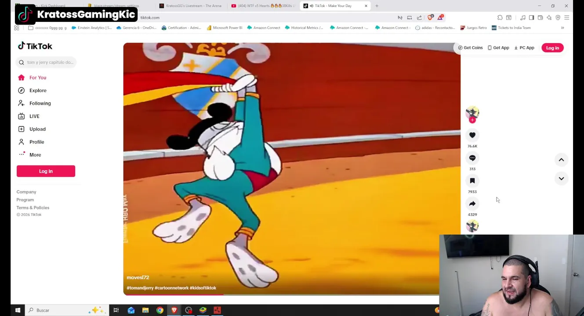Viewport: 584px width, 316px height.
Task: Show more bookmarks with chevron
Action: point(562,28)
